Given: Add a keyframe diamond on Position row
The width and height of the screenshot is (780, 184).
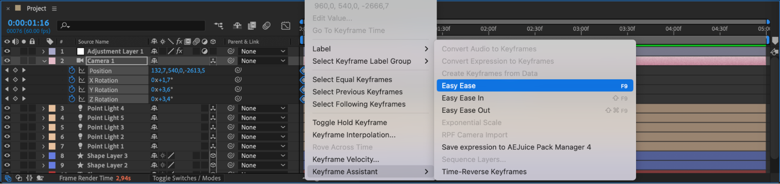Looking at the screenshot, I should [x=15, y=70].
